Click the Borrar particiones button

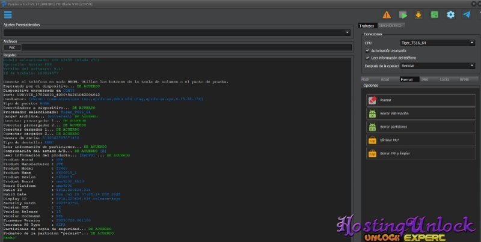[421, 126]
